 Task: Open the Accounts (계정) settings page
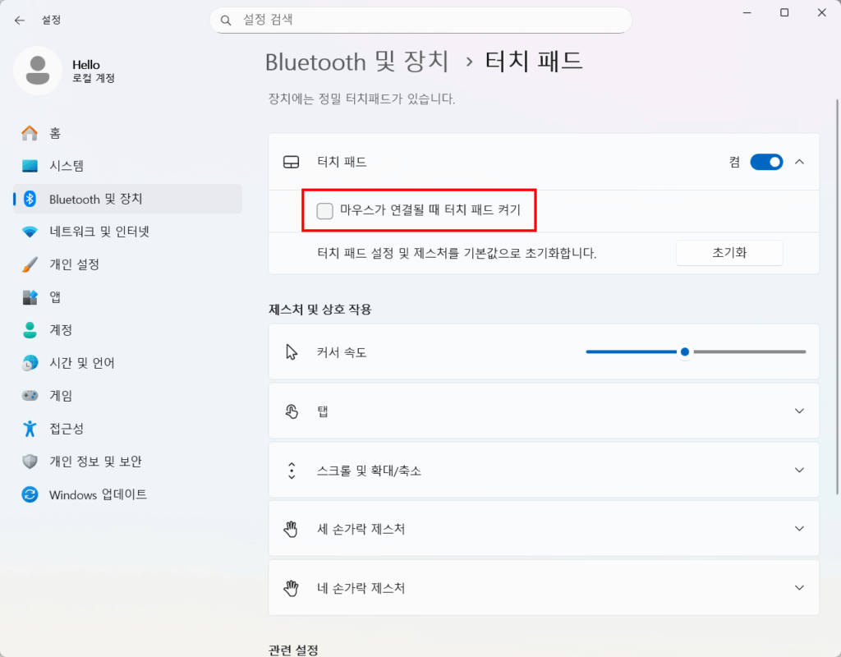61,330
